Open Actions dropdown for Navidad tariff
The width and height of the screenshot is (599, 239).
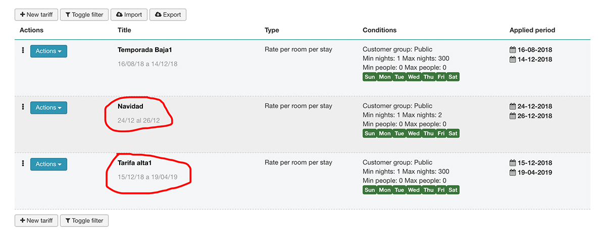tap(48, 107)
